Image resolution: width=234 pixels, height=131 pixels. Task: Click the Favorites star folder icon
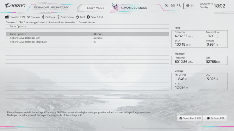coord(7,17)
